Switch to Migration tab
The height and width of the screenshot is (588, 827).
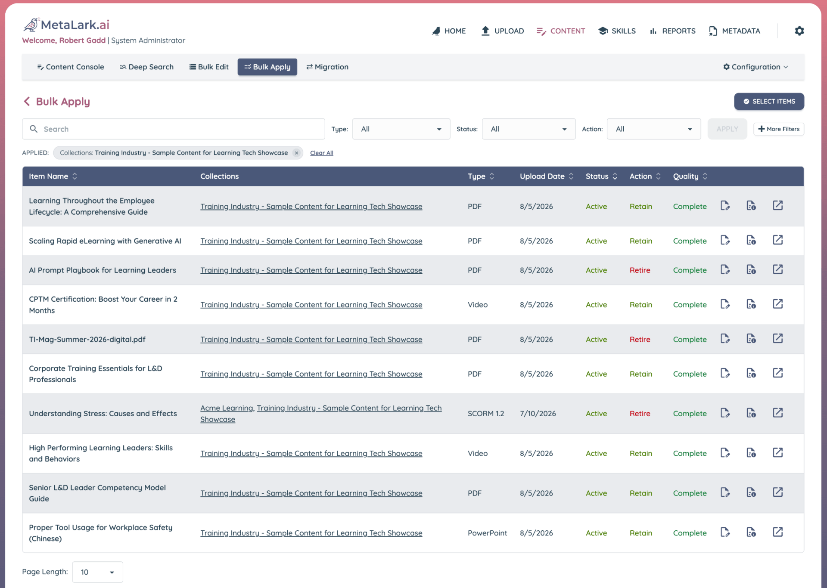pos(327,67)
